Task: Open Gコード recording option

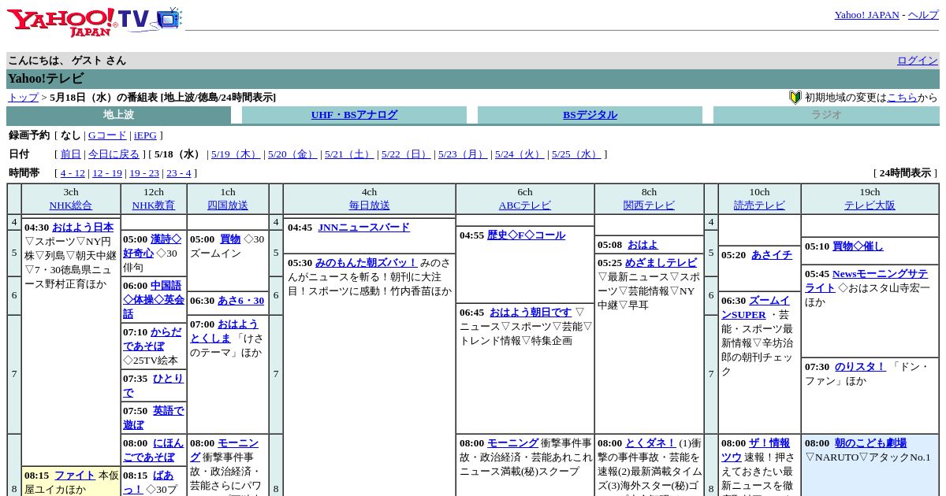Action: [107, 135]
